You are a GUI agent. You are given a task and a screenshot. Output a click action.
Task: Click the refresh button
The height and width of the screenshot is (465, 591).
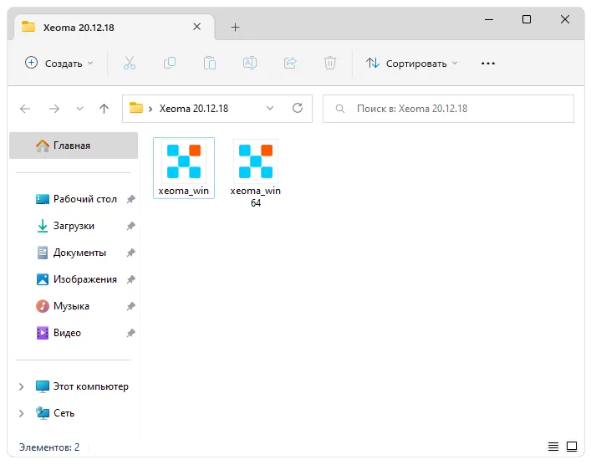pyautogui.click(x=298, y=108)
